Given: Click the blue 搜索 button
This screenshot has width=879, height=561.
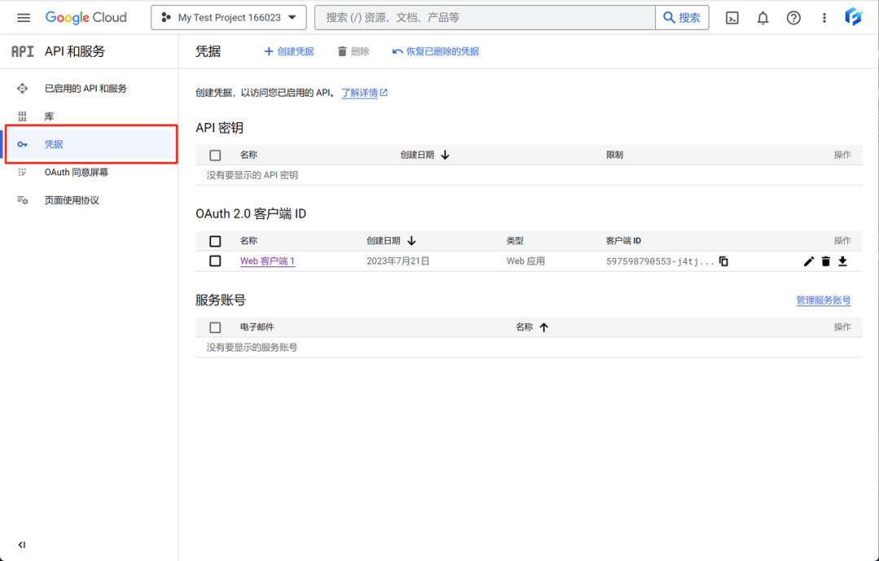Looking at the screenshot, I should [x=682, y=18].
